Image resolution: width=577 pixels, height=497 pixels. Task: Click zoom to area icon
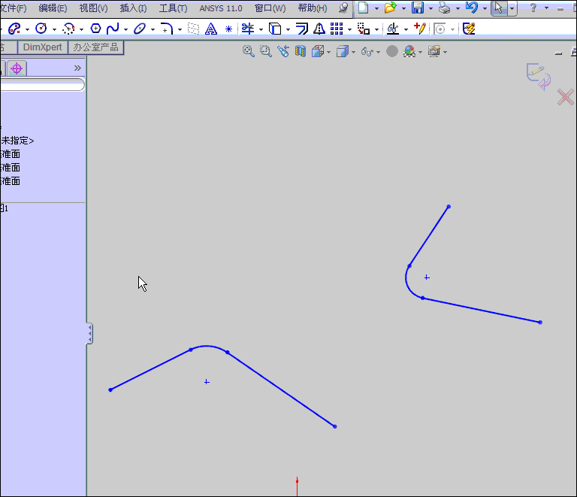coord(266,51)
